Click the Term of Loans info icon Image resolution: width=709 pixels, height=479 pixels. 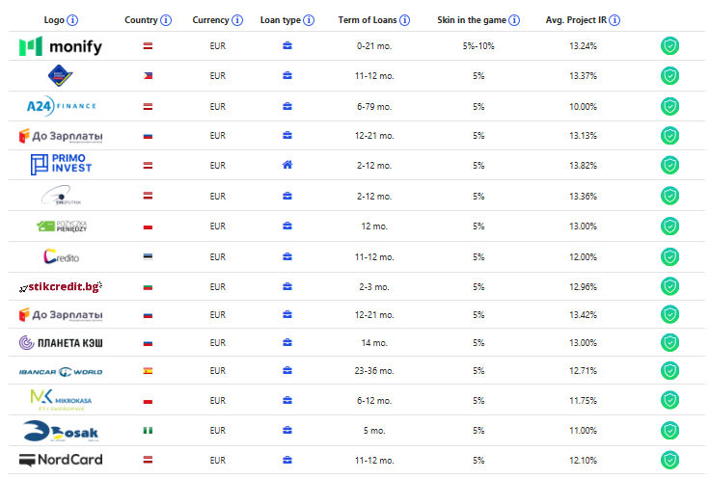pyautogui.click(x=404, y=20)
